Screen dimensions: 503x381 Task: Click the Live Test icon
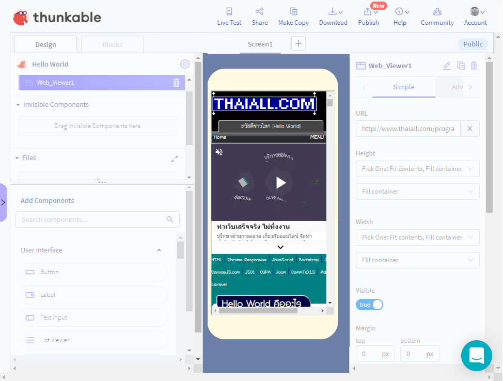coord(229,11)
